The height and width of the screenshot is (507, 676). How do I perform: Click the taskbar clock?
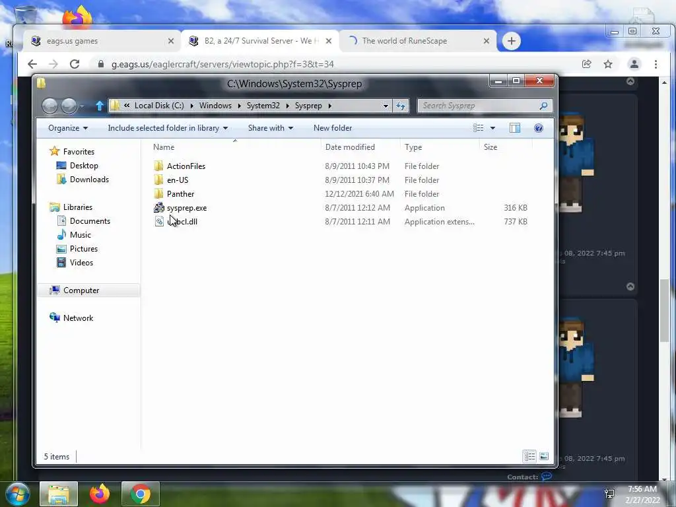pyautogui.click(x=642, y=494)
